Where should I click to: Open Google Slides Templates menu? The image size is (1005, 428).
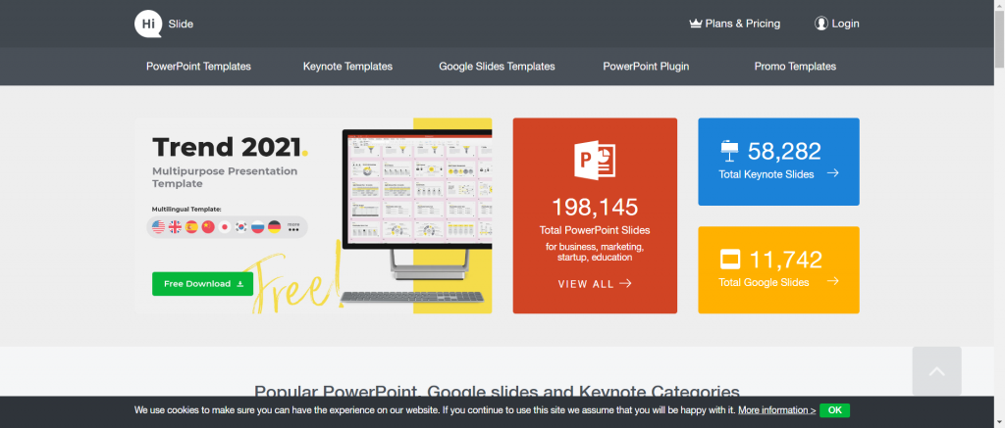coord(497,67)
